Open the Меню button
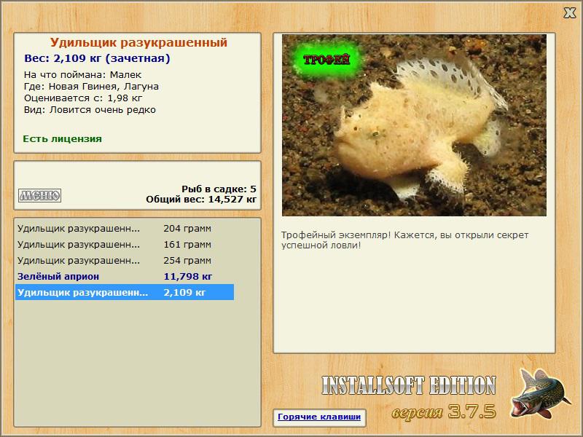583x437 pixels. pos(40,195)
